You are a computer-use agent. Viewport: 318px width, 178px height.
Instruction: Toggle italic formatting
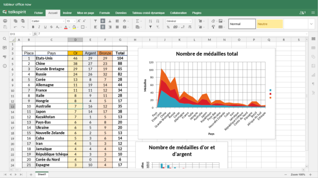pyautogui.click(x=39, y=27)
